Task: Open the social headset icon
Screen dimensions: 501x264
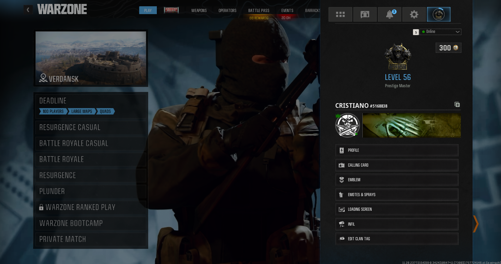Action: (365, 14)
